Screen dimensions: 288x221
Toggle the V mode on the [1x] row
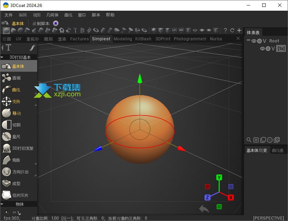tap(273, 49)
